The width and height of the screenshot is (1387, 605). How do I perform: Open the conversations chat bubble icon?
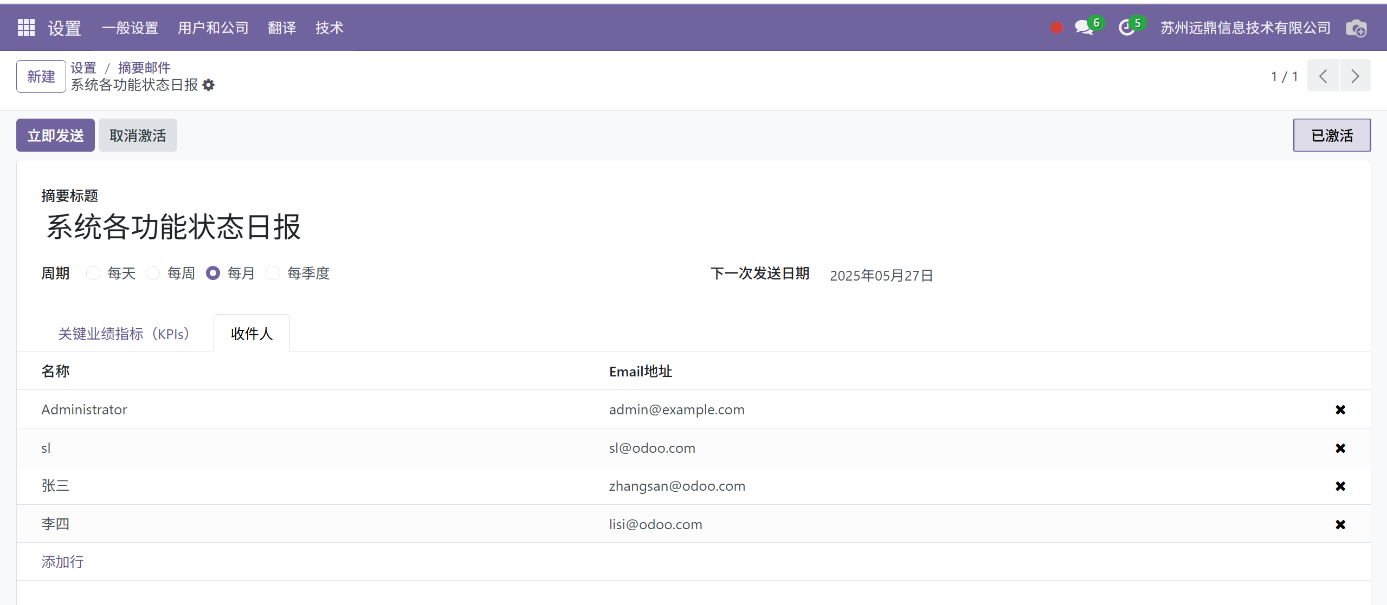click(1083, 27)
